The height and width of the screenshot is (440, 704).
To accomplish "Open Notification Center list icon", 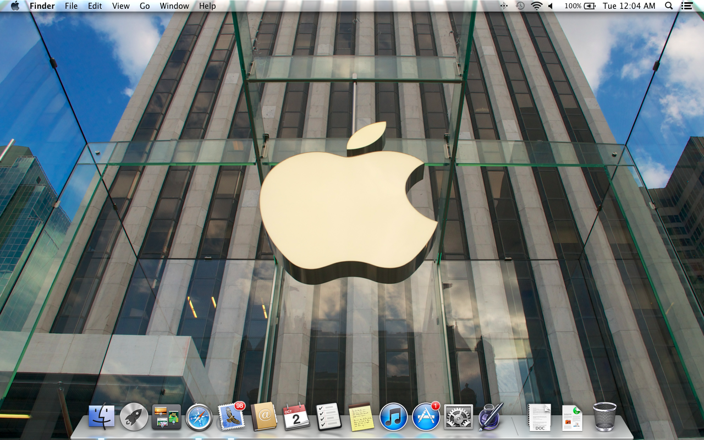I will [686, 6].
